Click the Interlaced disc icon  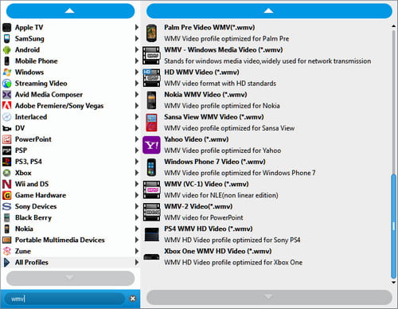coord(7,117)
